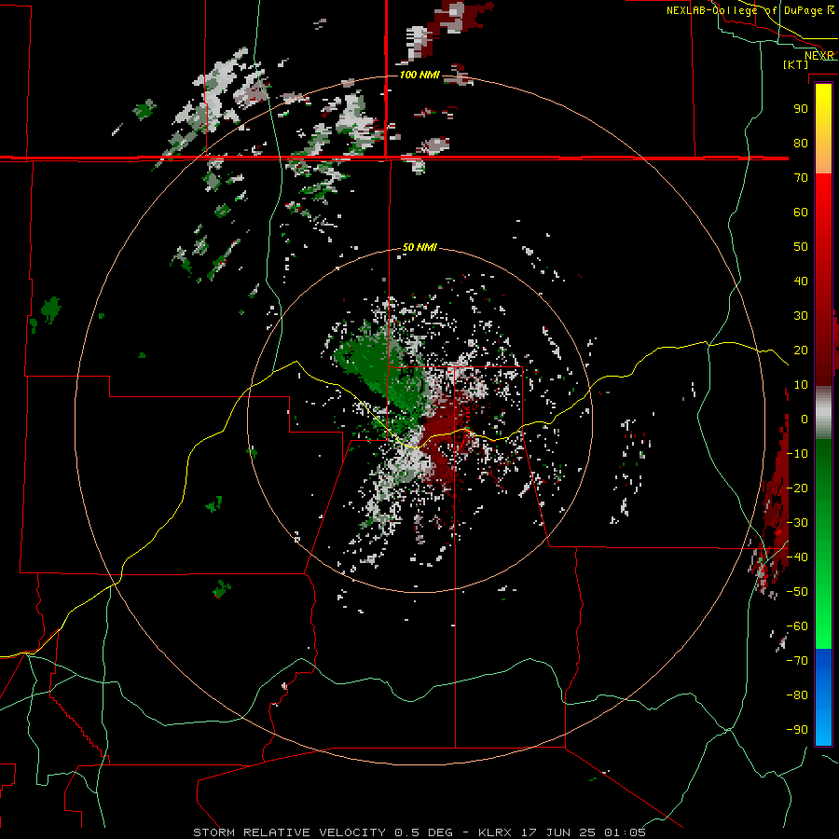This screenshot has height=839, width=839.
Task: Click the 17 JUN 25 date text
Action: 558,832
